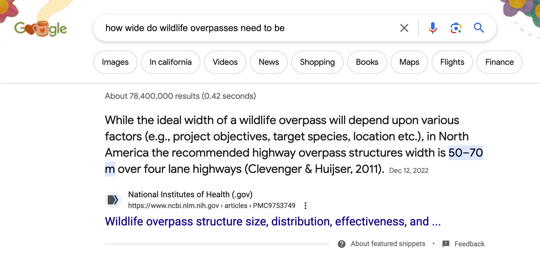The width and height of the screenshot is (540, 269).
Task: Open Wildlife overpass structure size article link
Action: coord(273,221)
